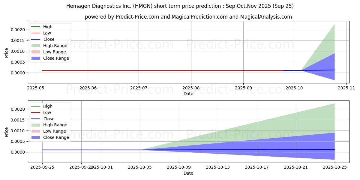Select the 2025-10-21 date tick on bottom chart
The width and height of the screenshot is (360, 180).
tap(296, 167)
